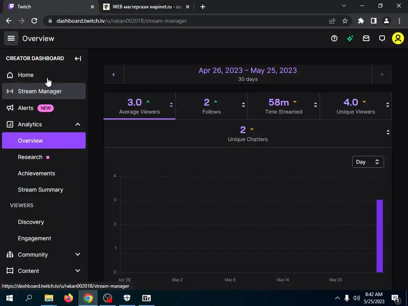The image size is (408, 306).
Task: Open the volume speaker tray icon
Action: [x=357, y=298]
